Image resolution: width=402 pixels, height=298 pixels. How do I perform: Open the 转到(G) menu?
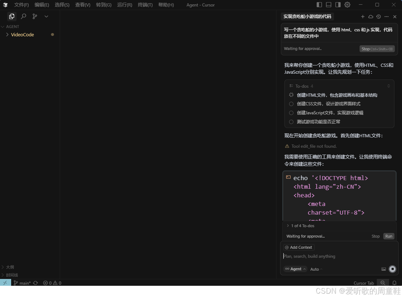click(104, 5)
